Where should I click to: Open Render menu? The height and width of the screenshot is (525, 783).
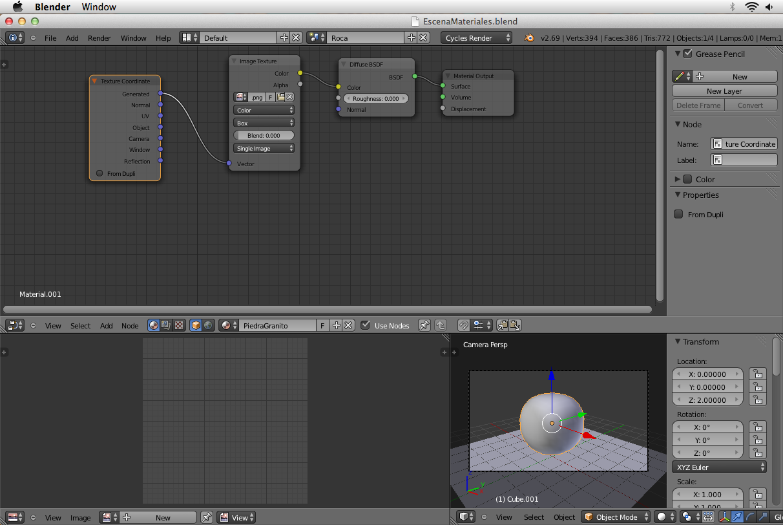click(99, 37)
